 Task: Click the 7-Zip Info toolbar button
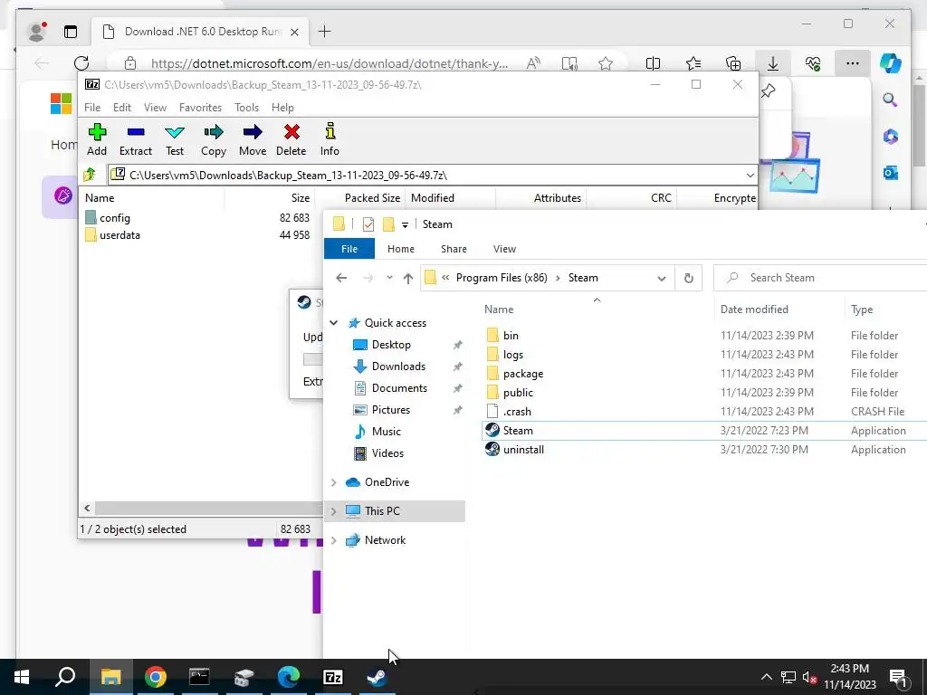click(x=330, y=139)
